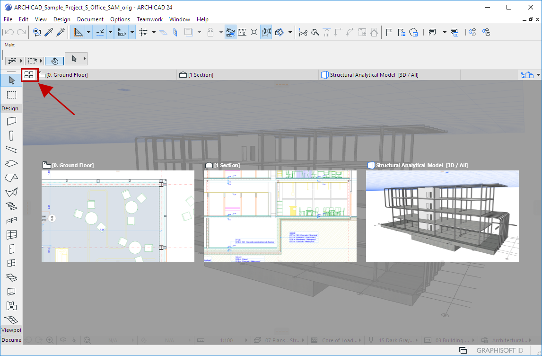The width and height of the screenshot is (542, 356).
Task: Click the Stair tool in the toolbox
Action: 11,206
